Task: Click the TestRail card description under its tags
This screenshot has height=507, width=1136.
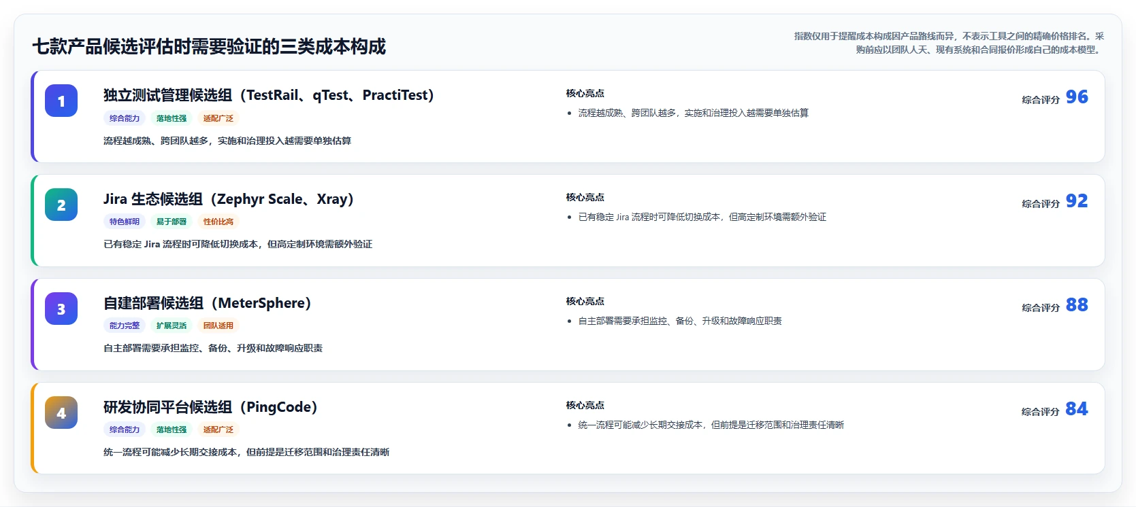Action: click(x=227, y=141)
